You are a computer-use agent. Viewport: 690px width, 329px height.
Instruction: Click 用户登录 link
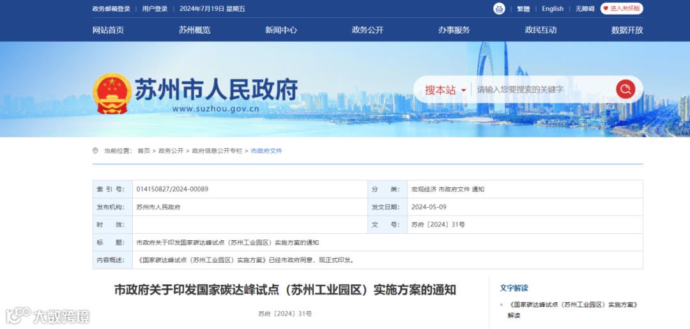click(155, 9)
